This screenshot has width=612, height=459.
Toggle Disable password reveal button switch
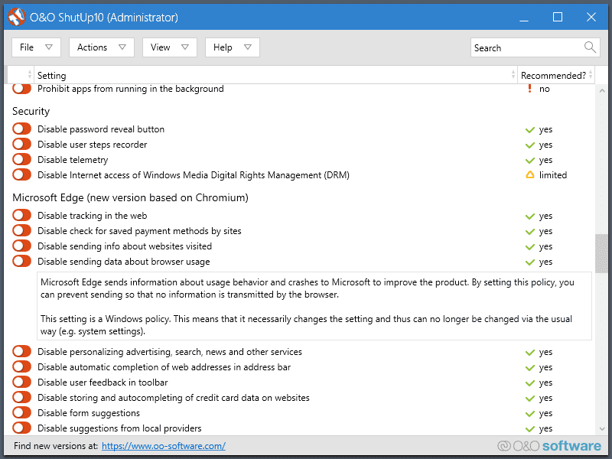21,129
